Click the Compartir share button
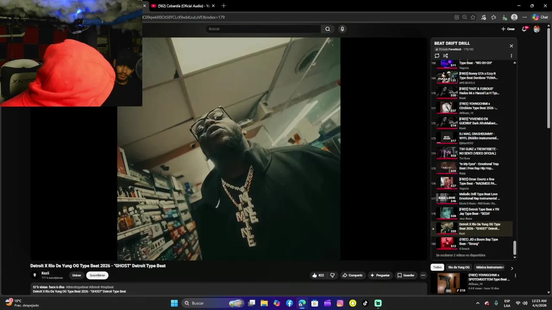This screenshot has height=310, width=552. pyautogui.click(x=352, y=275)
